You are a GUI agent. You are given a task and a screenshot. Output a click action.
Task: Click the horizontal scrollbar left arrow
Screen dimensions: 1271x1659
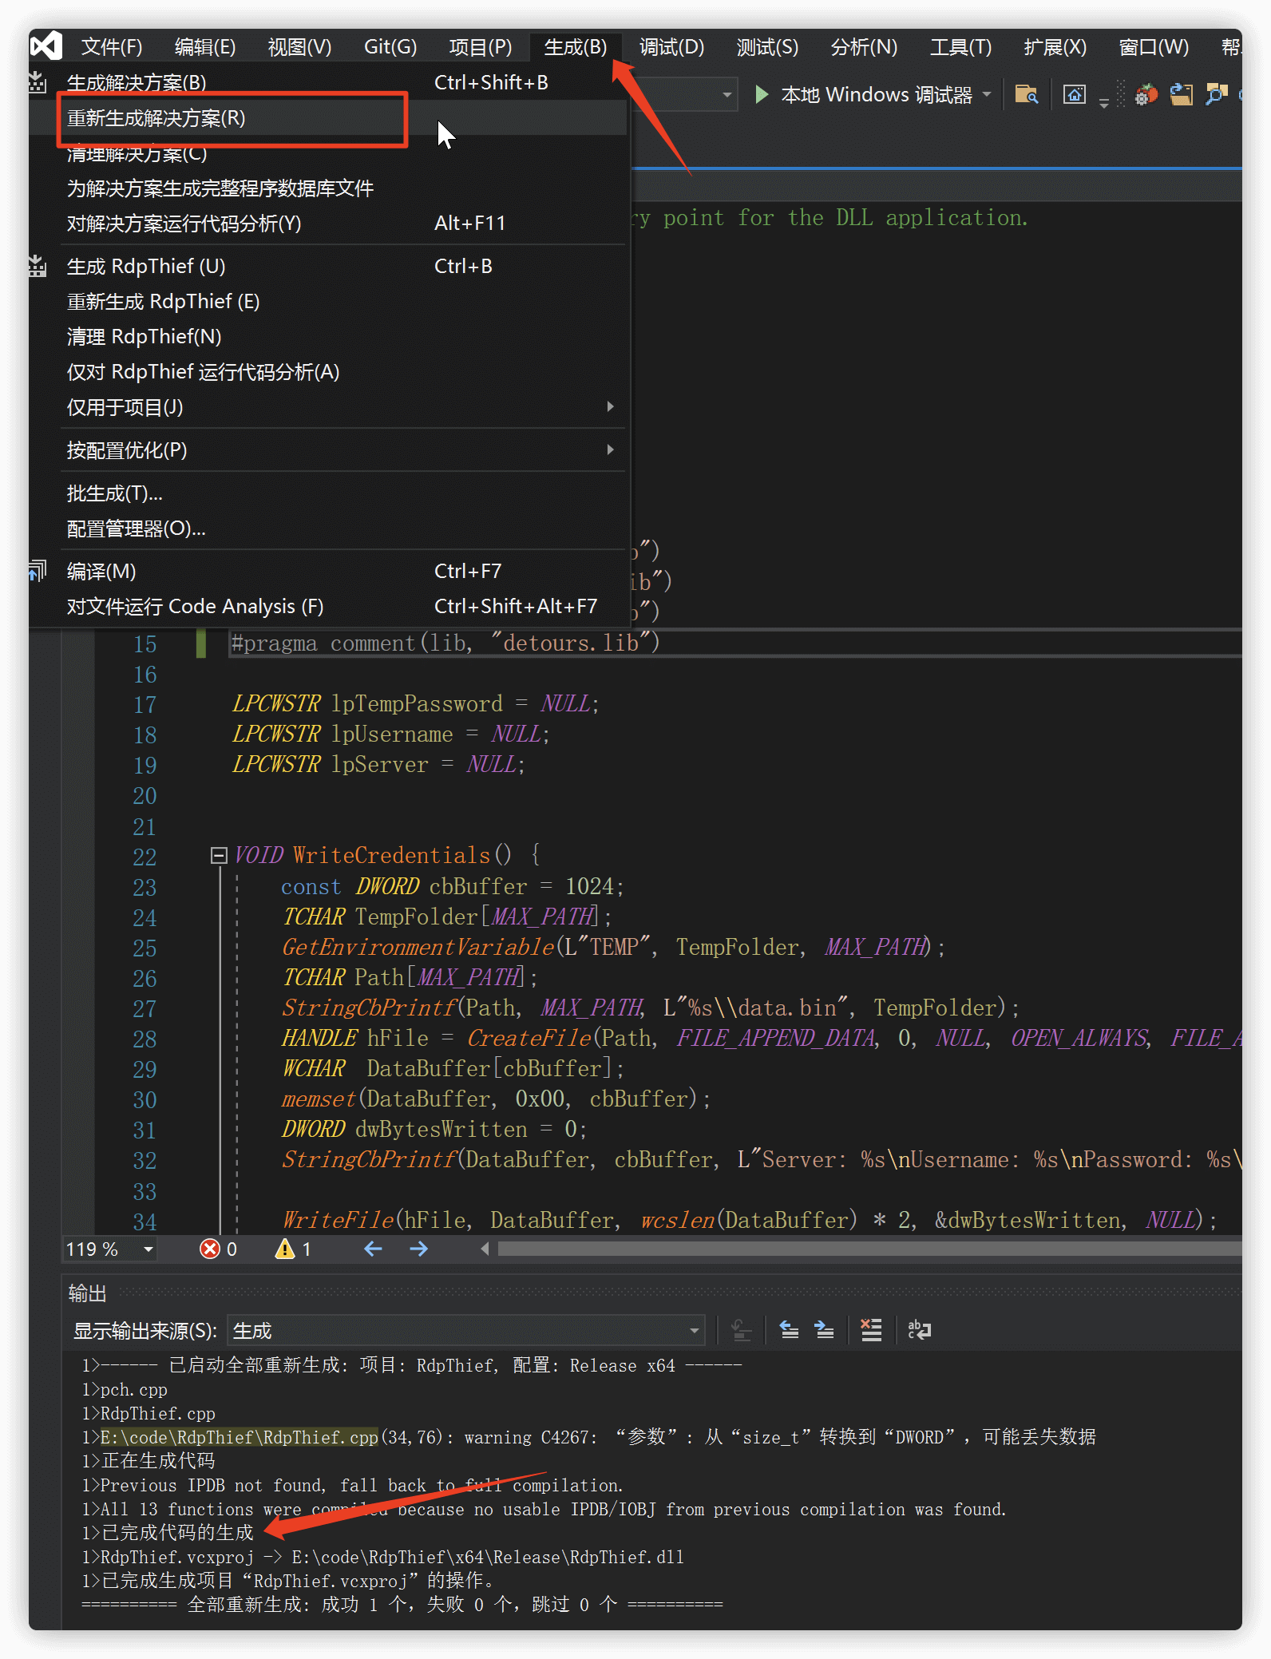pos(485,1249)
